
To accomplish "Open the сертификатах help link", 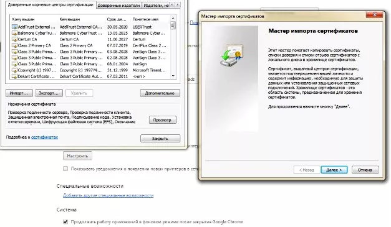I will [x=44, y=137].
